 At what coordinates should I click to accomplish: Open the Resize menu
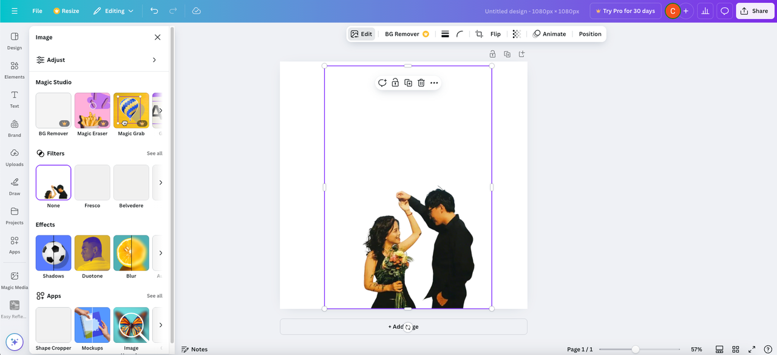(x=66, y=11)
